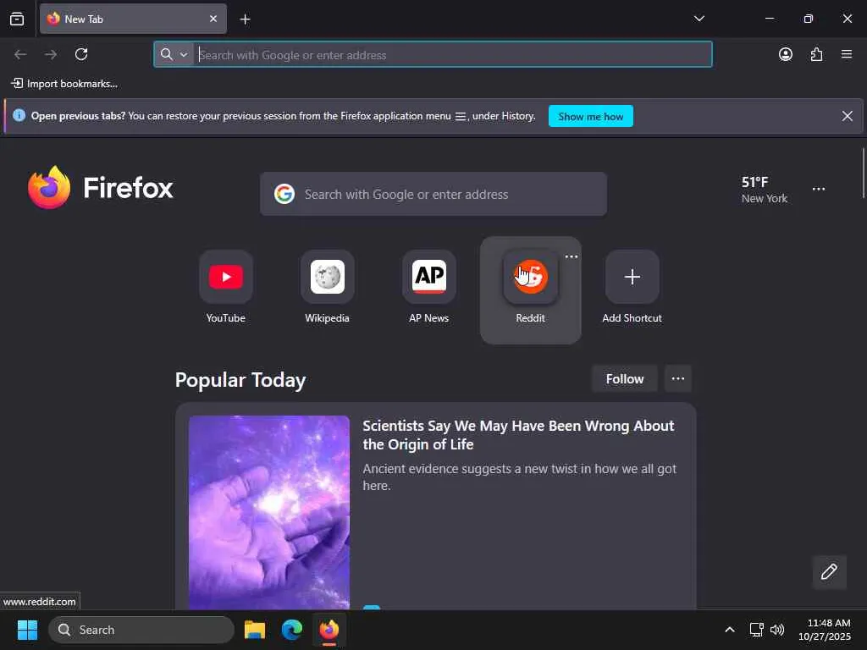Viewport: 867px width, 650px height.
Task: Click the page vertical scrollbar
Action: point(863,173)
